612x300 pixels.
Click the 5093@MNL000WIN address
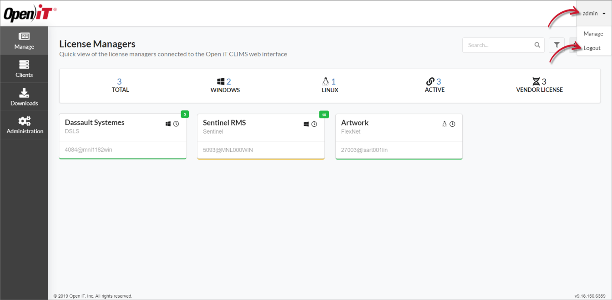pos(228,150)
